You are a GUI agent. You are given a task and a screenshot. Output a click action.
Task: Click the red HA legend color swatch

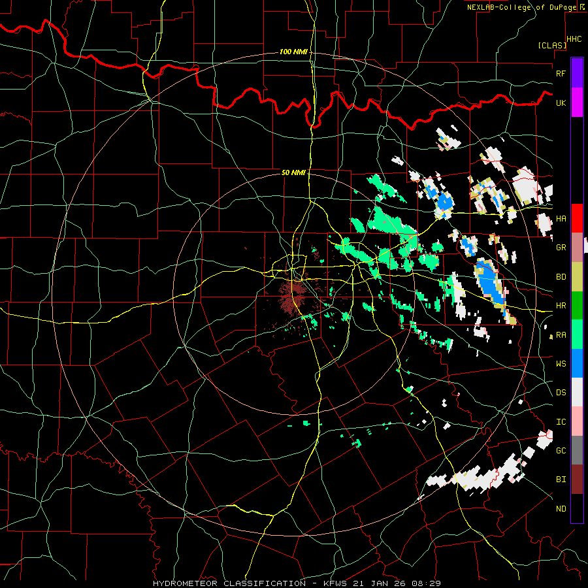[577, 218]
